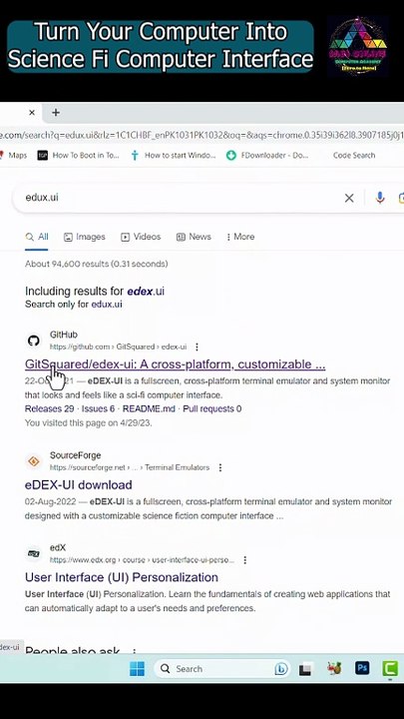
Task: Start voice search with microphone icon
Action: 380,198
